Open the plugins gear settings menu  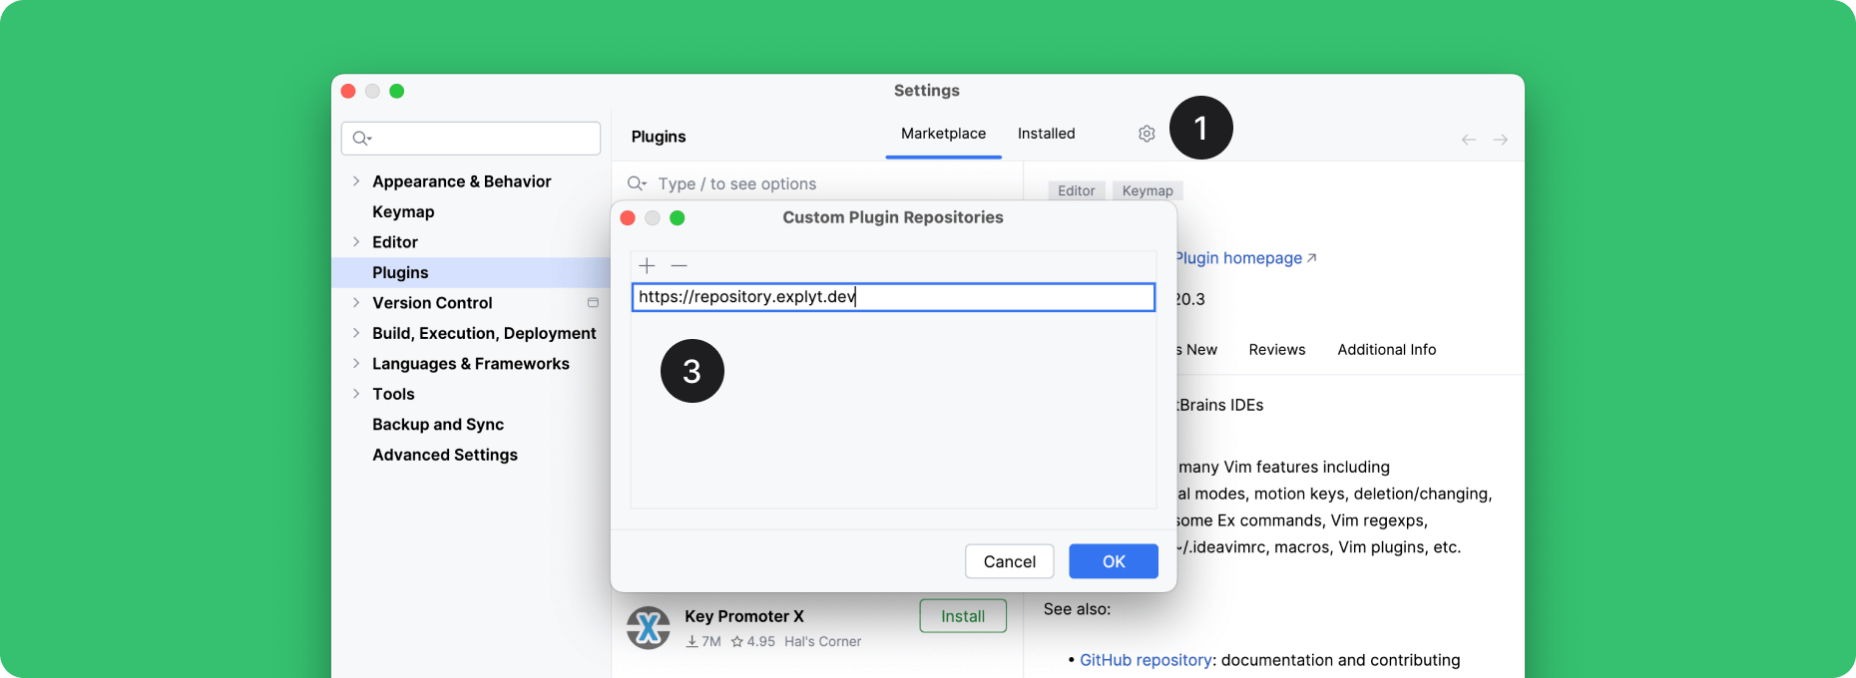point(1147,134)
